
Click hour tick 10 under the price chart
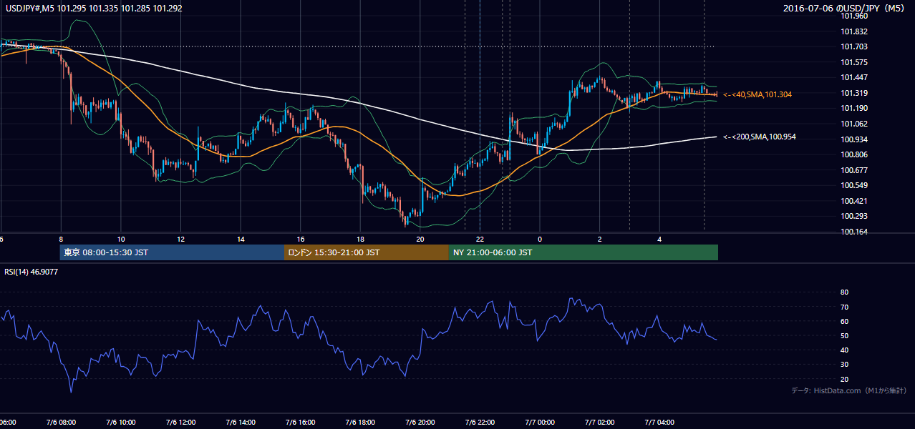121,240
